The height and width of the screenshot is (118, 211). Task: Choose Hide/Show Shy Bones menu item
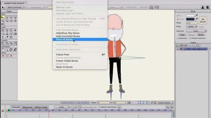[x=68, y=33]
